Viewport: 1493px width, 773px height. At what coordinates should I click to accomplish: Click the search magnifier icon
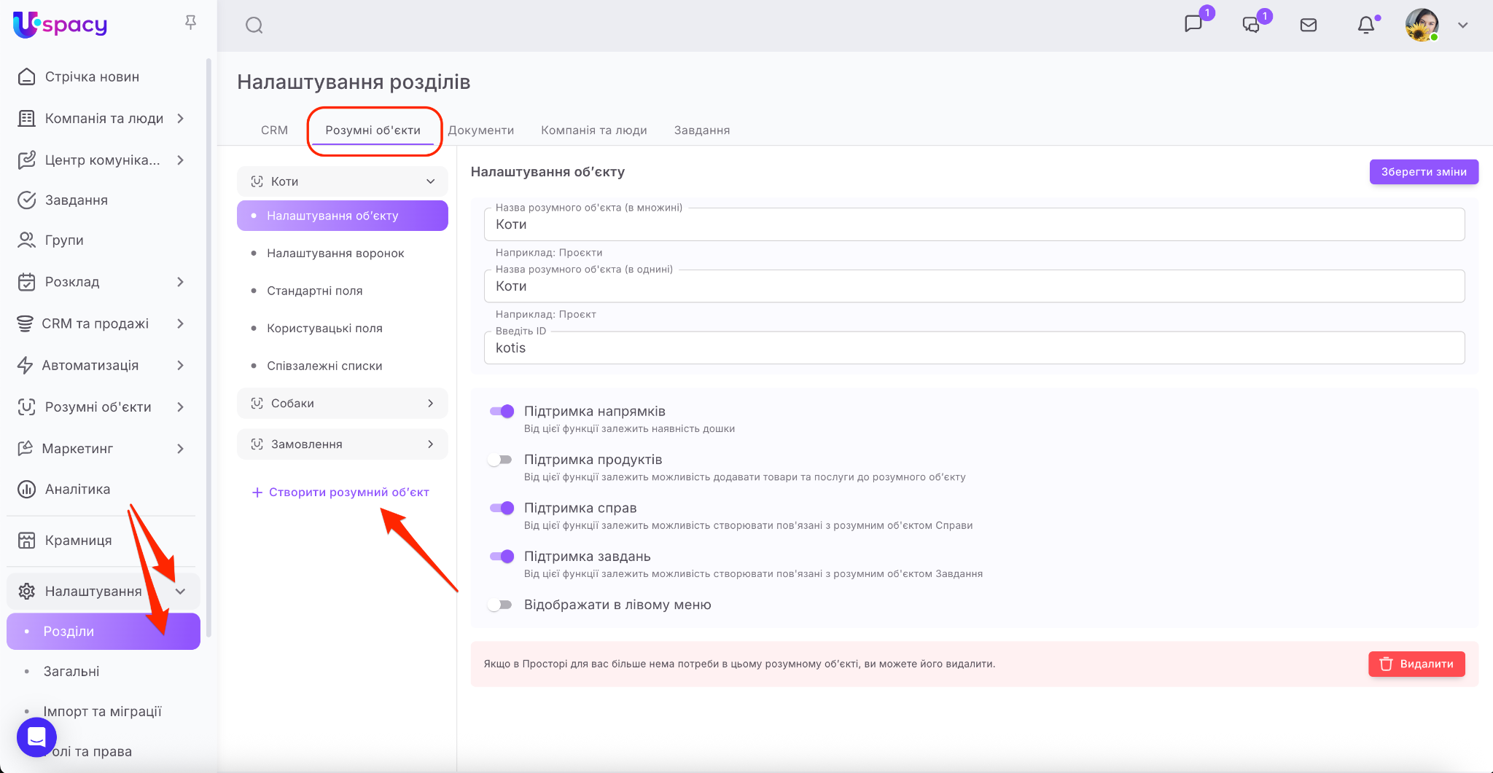pyautogui.click(x=254, y=25)
